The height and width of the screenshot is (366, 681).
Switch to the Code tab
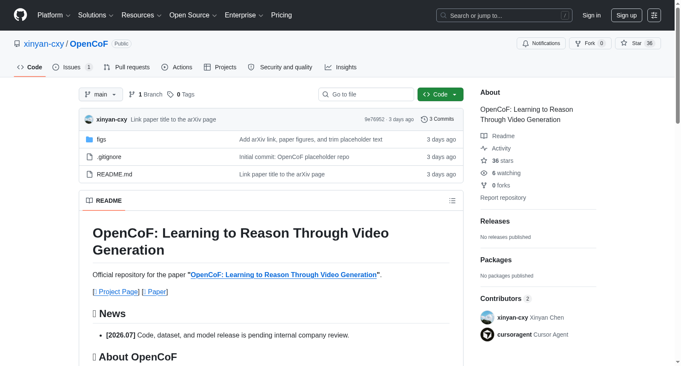pos(30,67)
